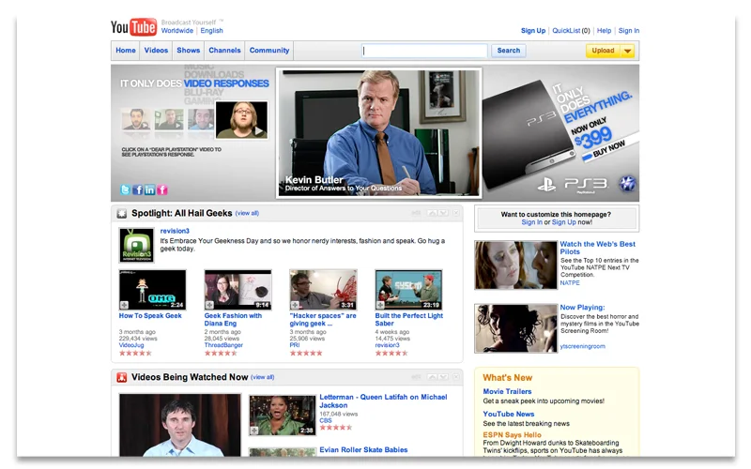Viewport: 751px width, 469px height.
Task: Move Videos Being Watched Now module down
Action: (x=443, y=377)
